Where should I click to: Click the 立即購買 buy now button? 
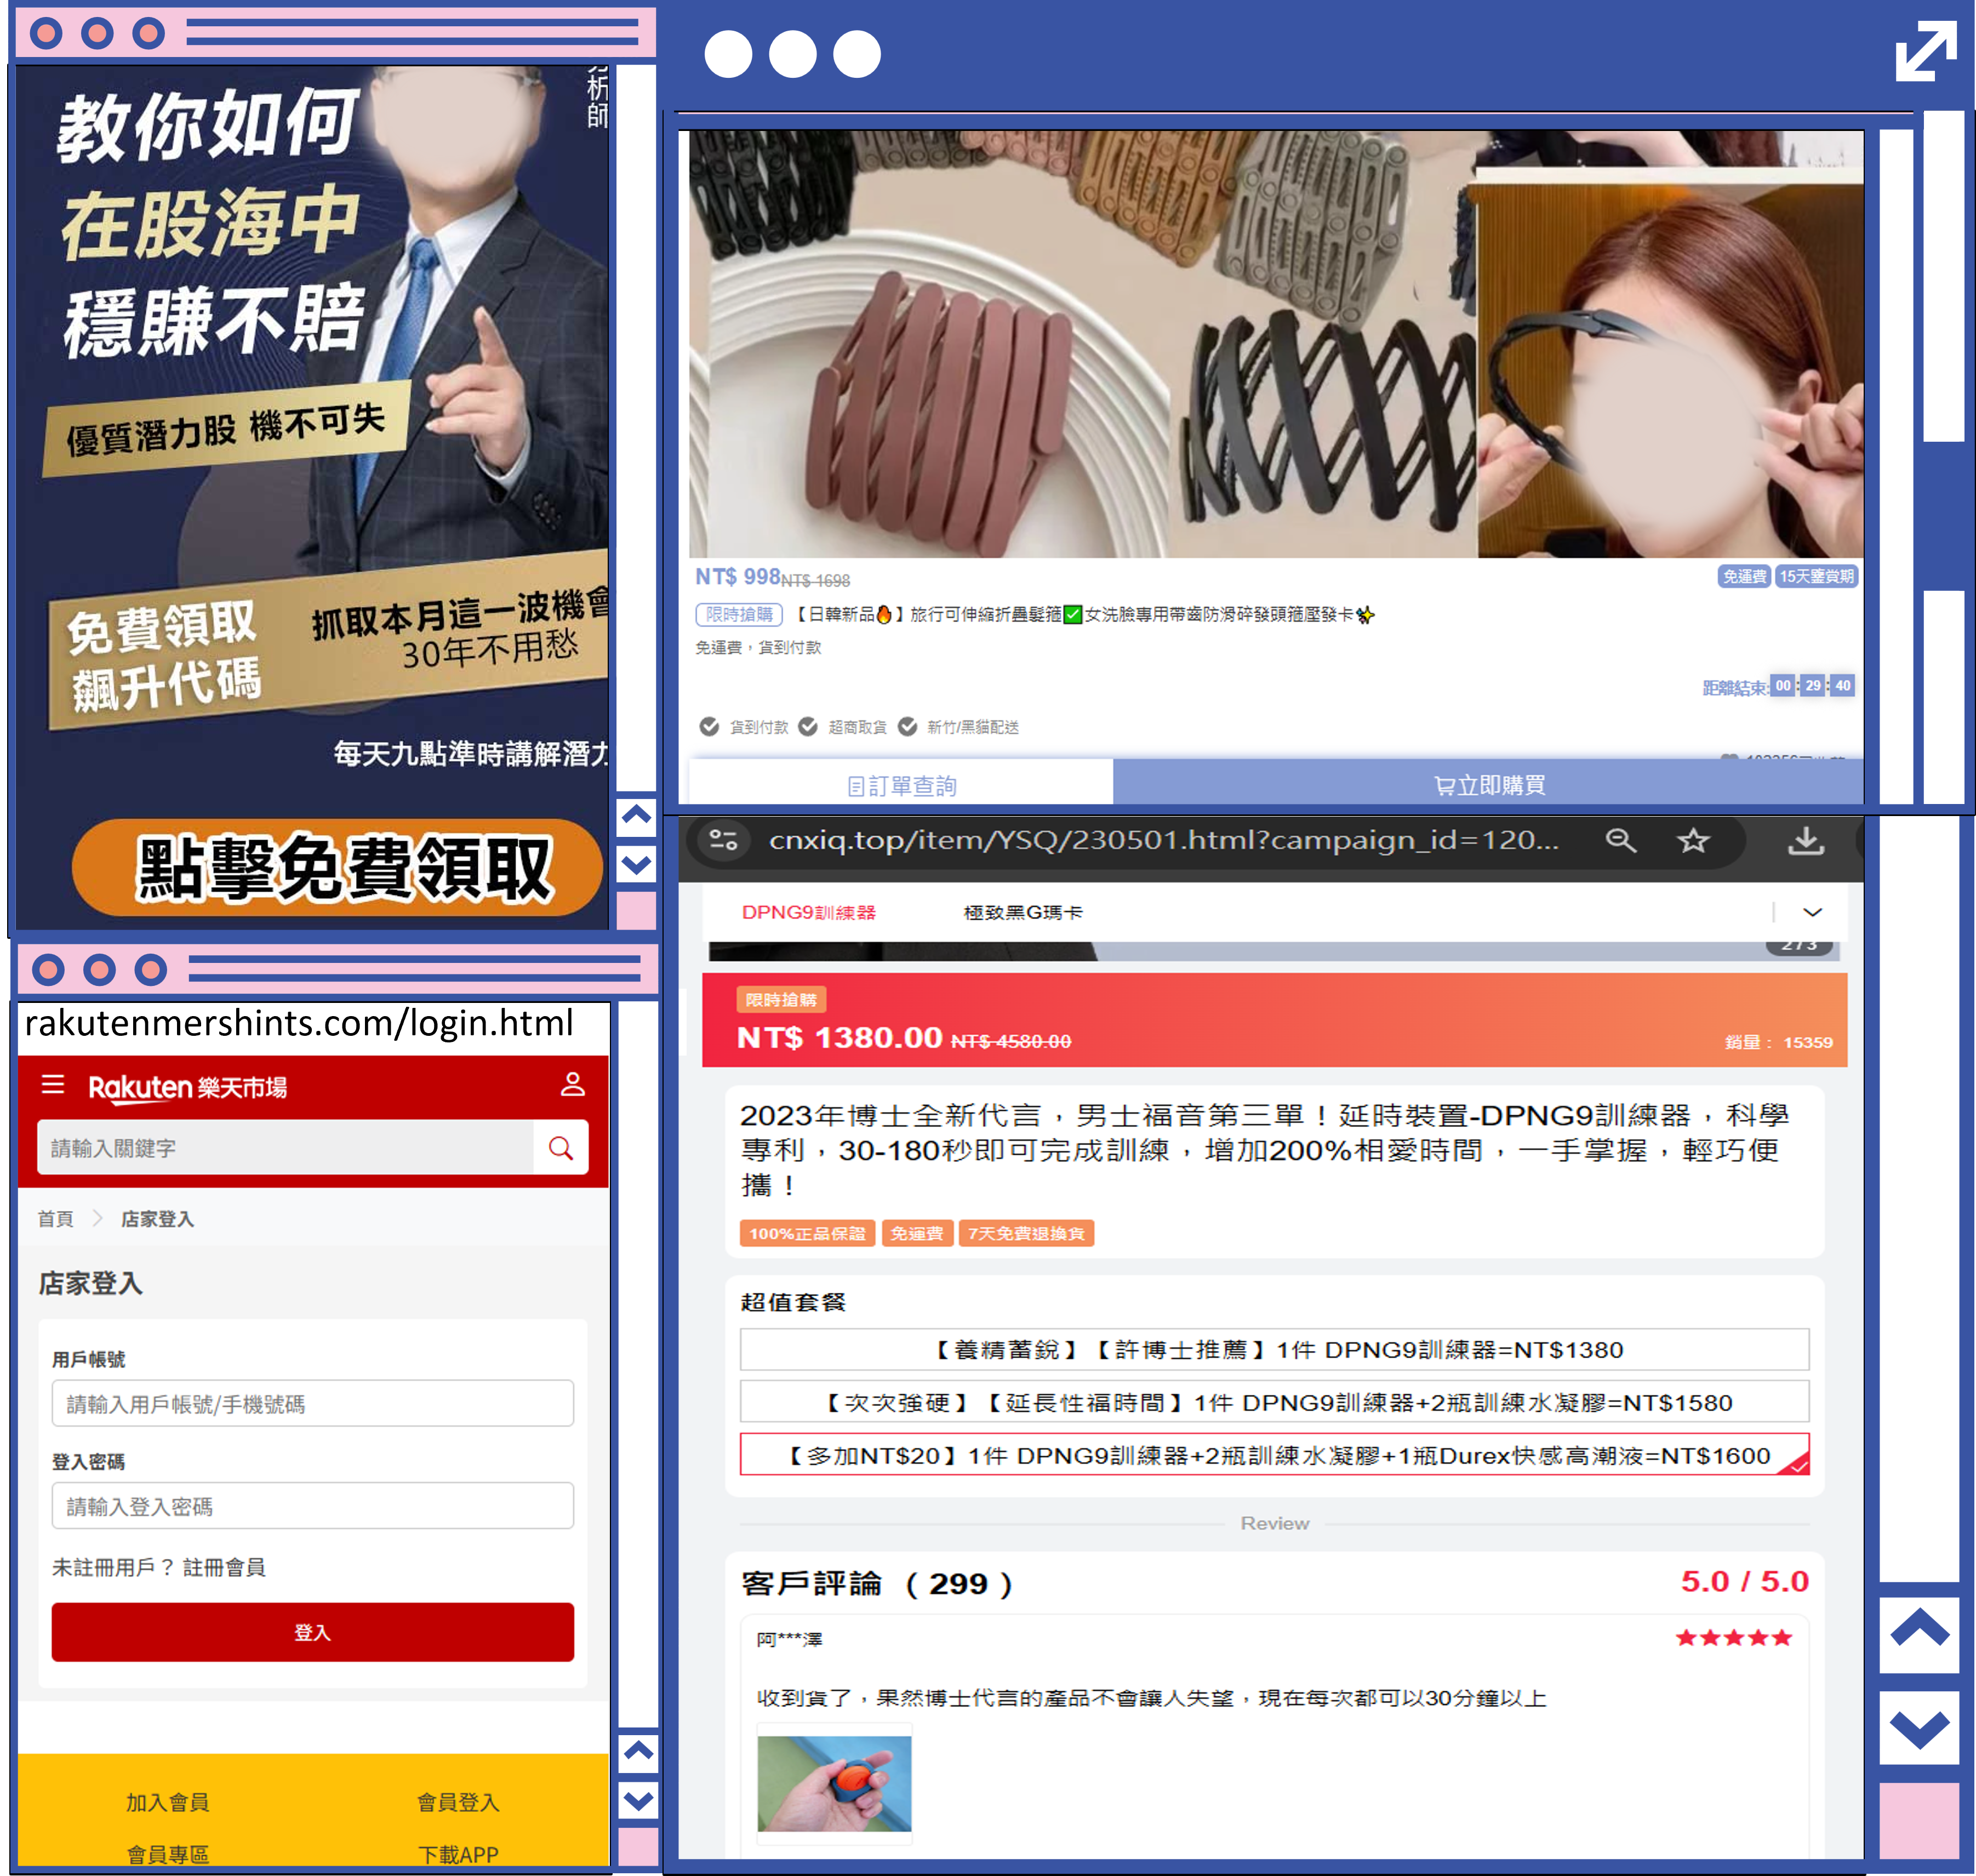pos(1487,784)
